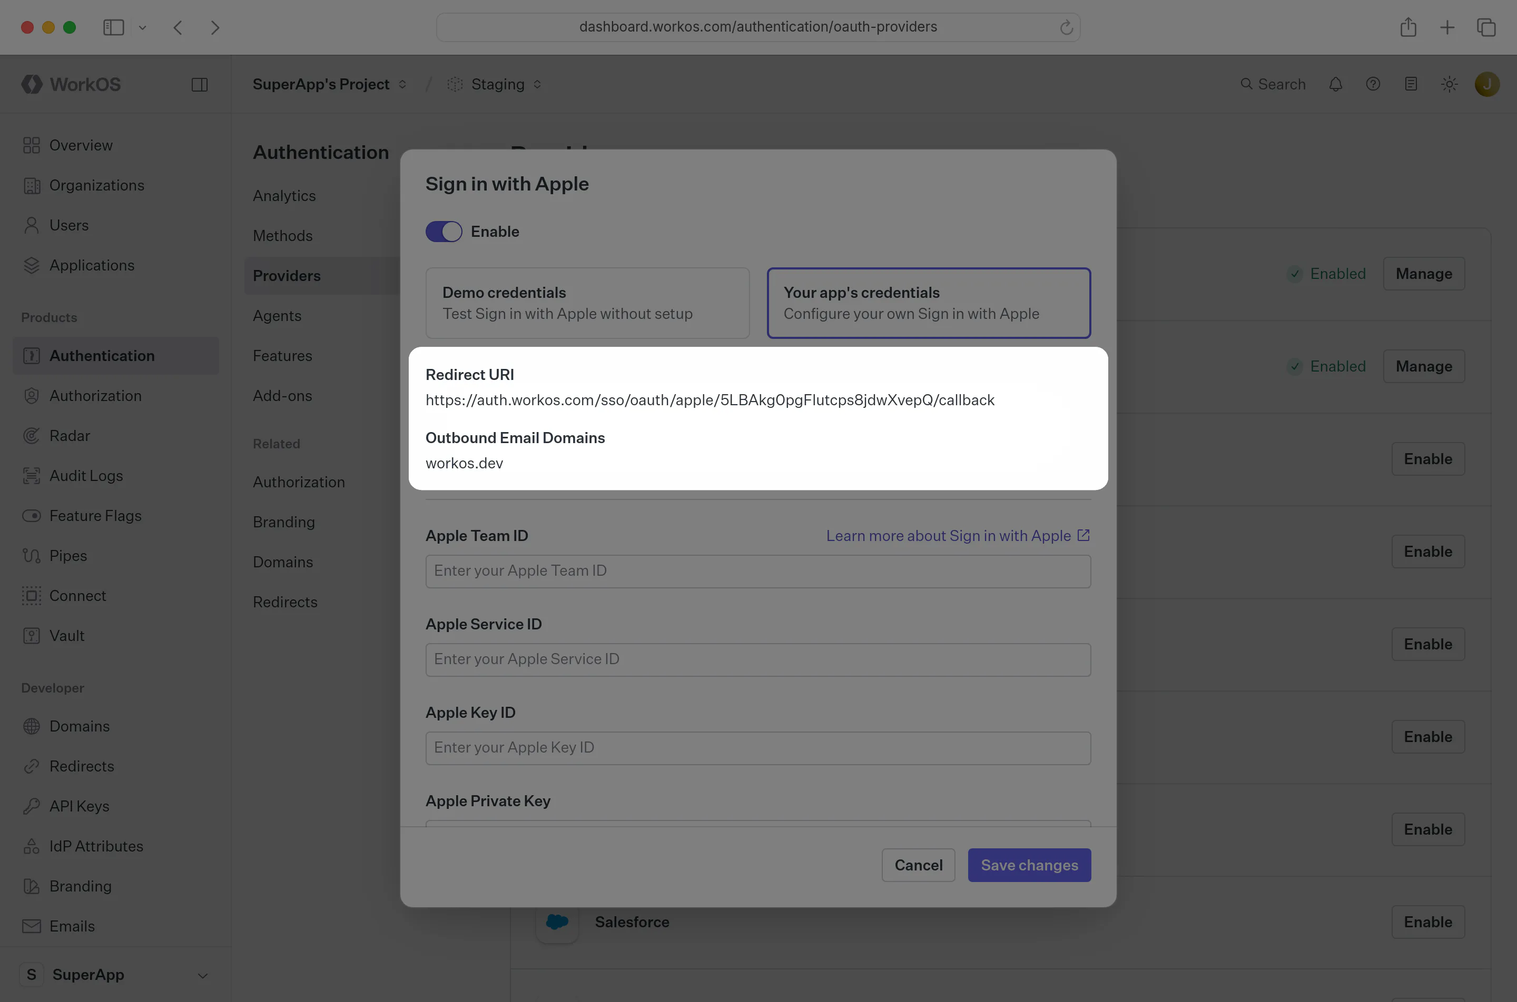Toggle the Safari sidebar

click(113, 27)
